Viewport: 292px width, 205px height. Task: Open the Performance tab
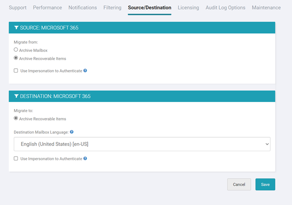(x=48, y=8)
